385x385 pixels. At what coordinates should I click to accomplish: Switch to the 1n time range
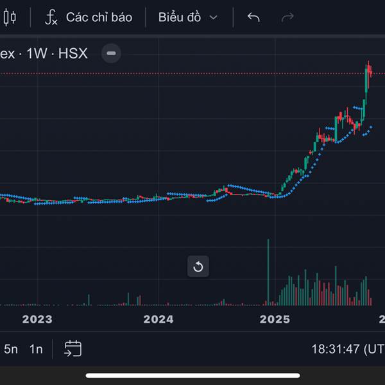click(36, 349)
